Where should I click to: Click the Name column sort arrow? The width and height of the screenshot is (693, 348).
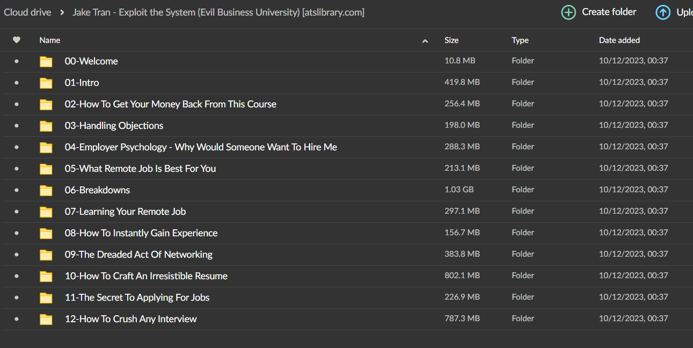[425, 41]
